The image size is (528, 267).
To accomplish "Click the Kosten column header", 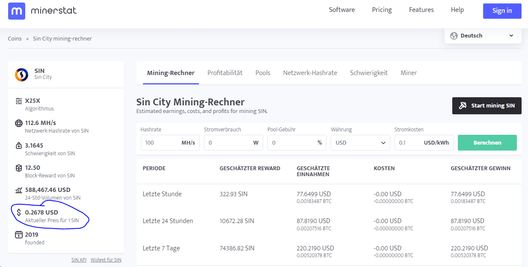I will coord(384,168).
